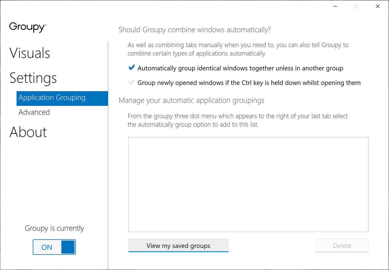Open the Visuals section
Image resolution: width=389 pixels, height=270 pixels.
(30, 53)
